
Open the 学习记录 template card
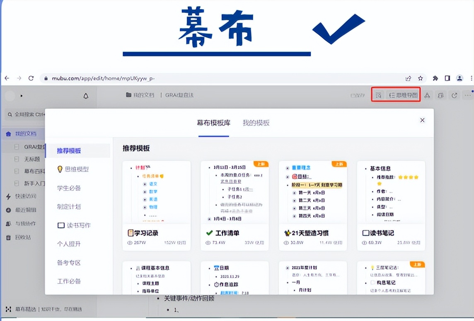click(x=157, y=206)
